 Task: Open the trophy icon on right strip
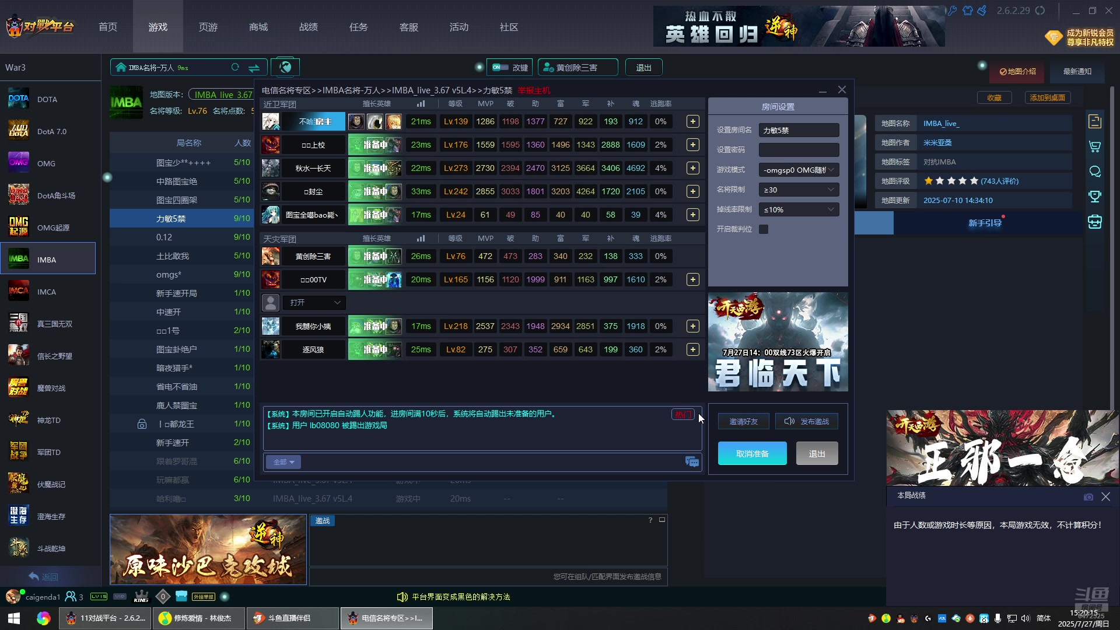(x=1095, y=197)
